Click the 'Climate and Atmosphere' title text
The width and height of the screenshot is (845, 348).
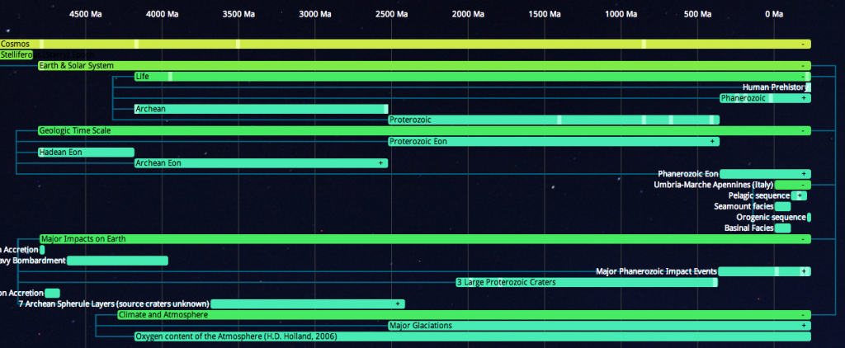tap(163, 315)
